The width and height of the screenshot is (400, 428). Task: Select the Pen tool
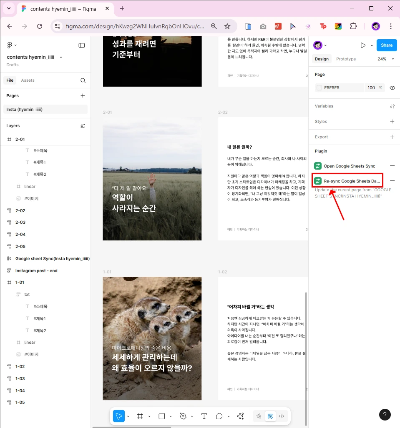[183, 416]
